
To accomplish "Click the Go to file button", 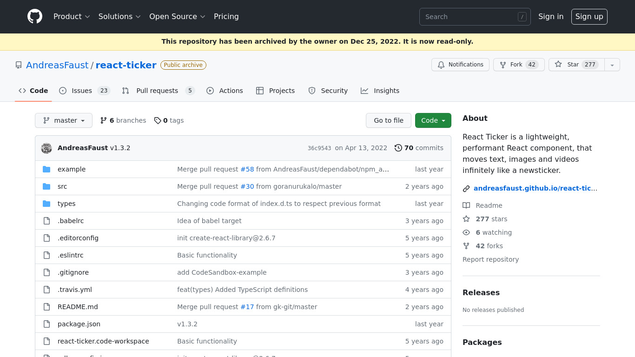I will (389, 120).
